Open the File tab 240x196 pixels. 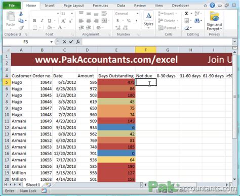tap(12, 6)
